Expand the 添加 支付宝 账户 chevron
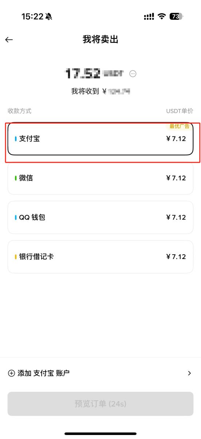Screen dimensions: 201x439 click(189, 373)
